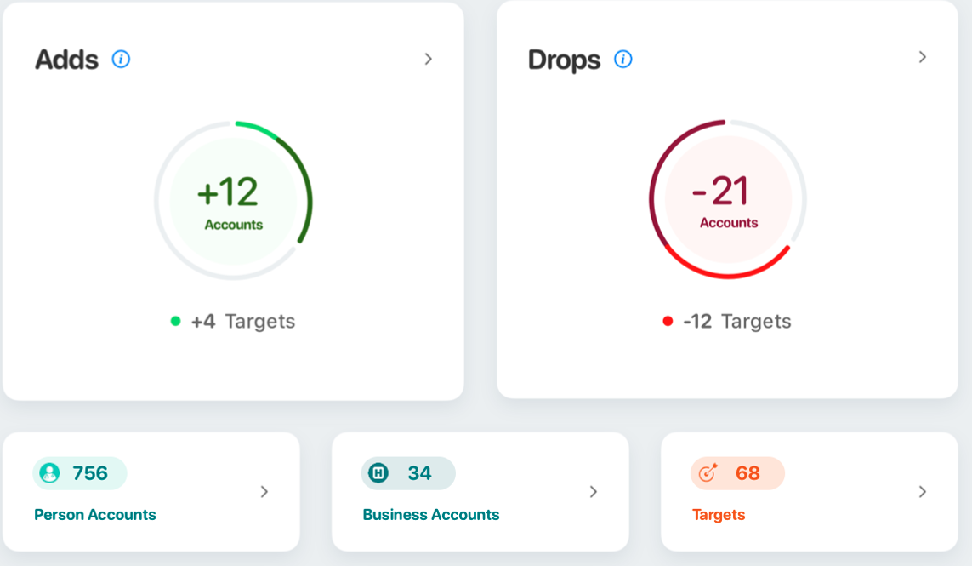Click the red dot beside -12 Targets

point(668,321)
